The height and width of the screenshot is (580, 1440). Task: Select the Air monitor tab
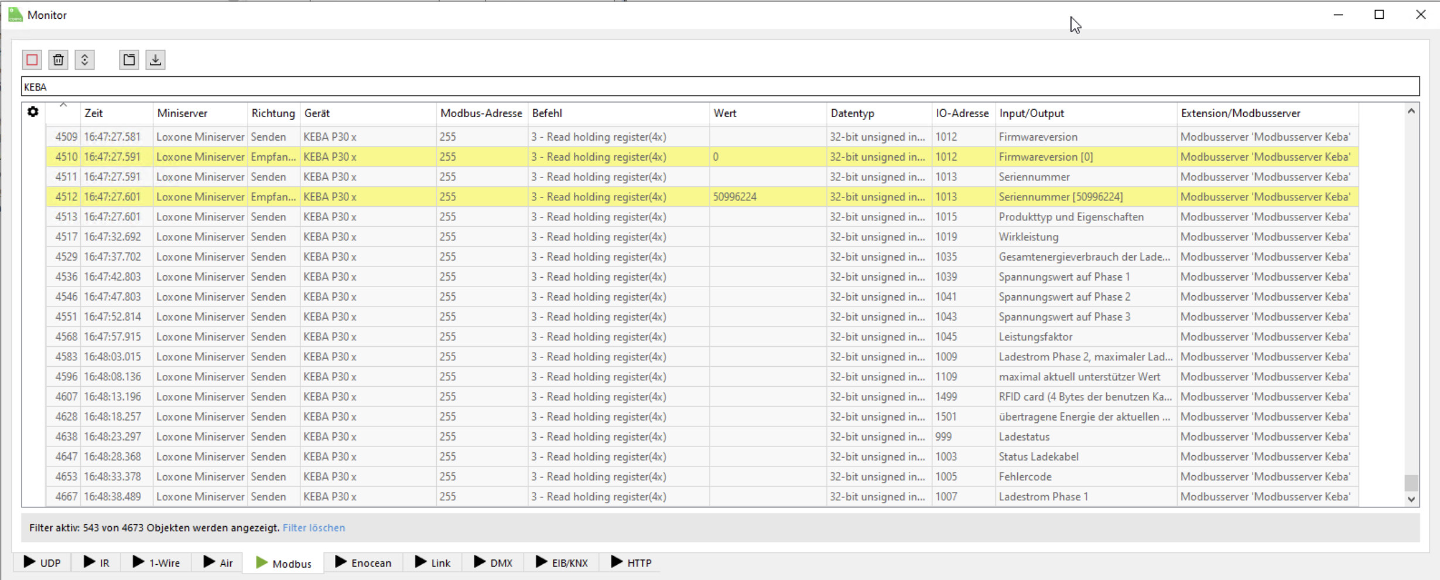(x=218, y=562)
